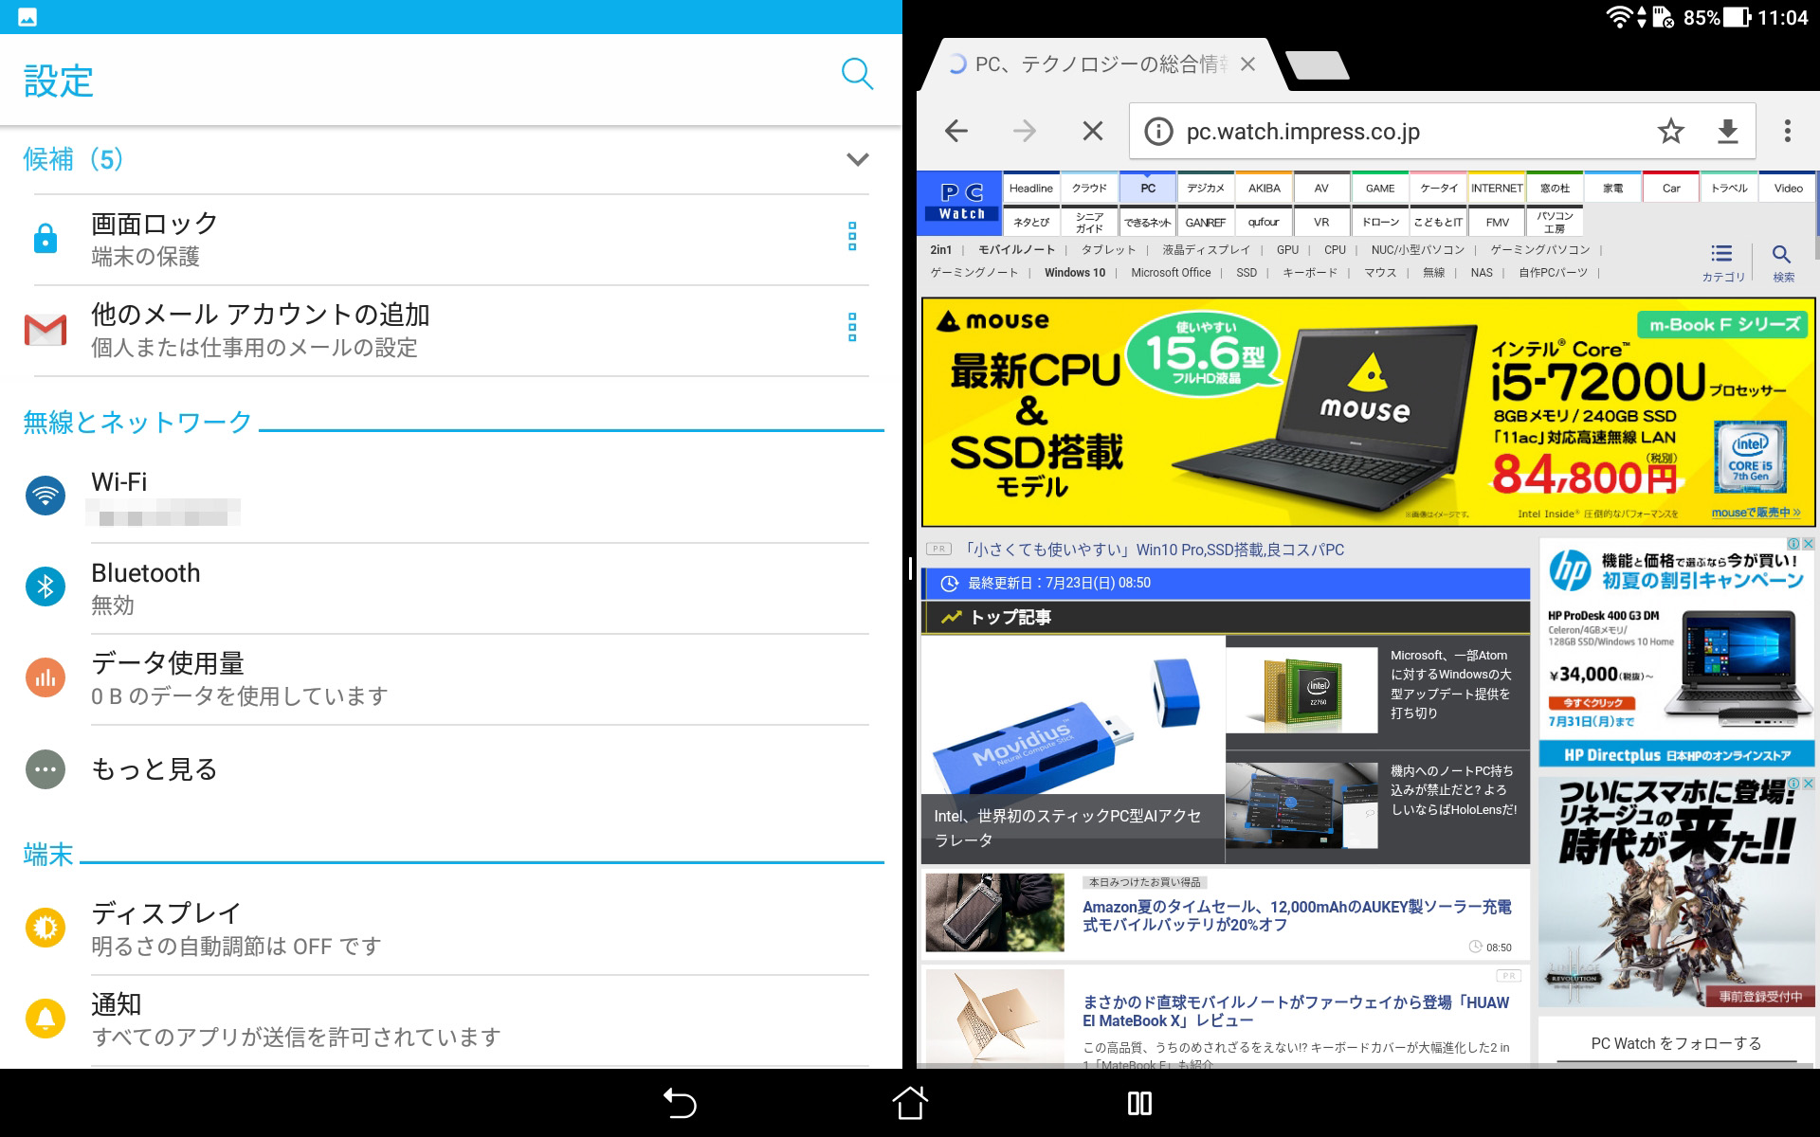Open the モバイルノート category link
The image size is (1820, 1137).
click(1016, 250)
